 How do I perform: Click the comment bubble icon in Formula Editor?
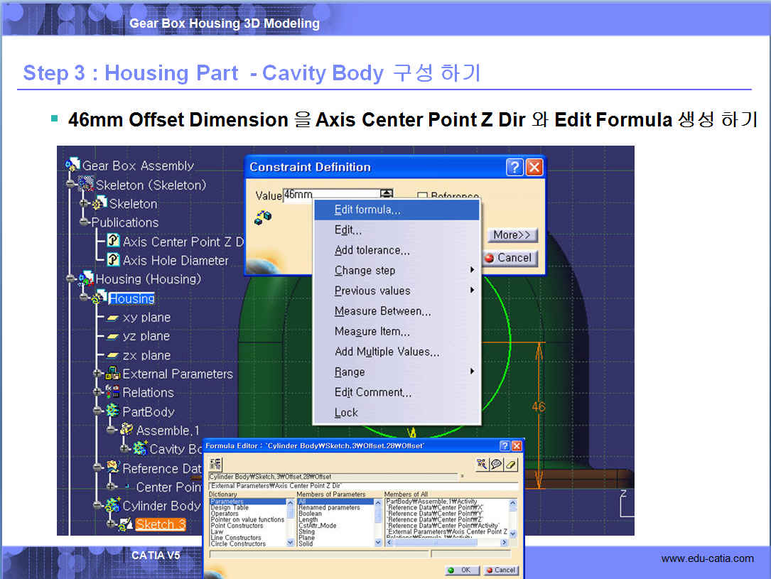[x=497, y=464]
